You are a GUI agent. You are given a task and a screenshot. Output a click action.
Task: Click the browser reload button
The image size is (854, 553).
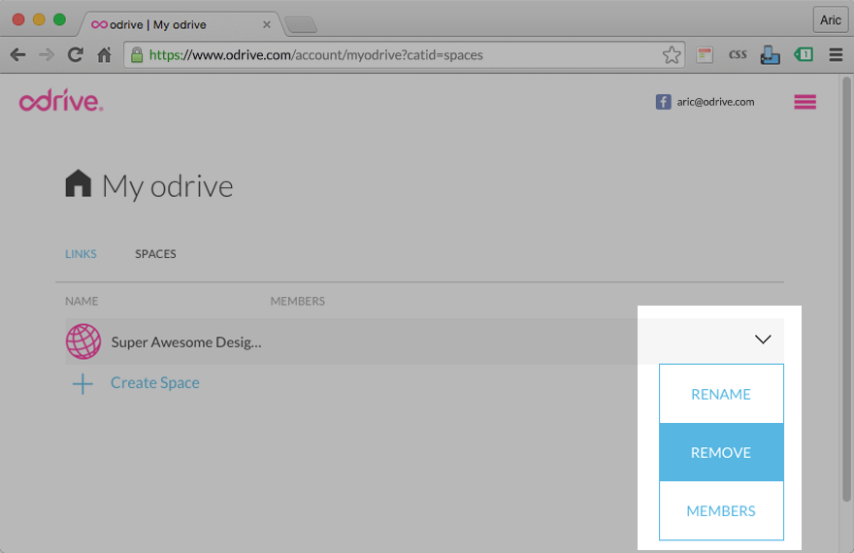(75, 55)
